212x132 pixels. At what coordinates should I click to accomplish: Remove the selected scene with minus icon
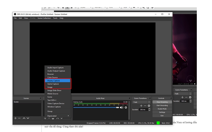(19, 118)
